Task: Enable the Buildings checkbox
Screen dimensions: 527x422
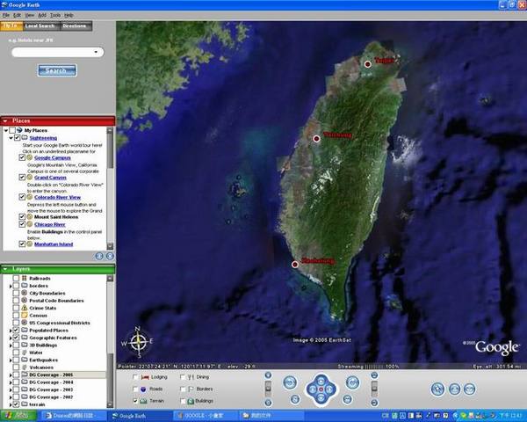Action: point(183,401)
